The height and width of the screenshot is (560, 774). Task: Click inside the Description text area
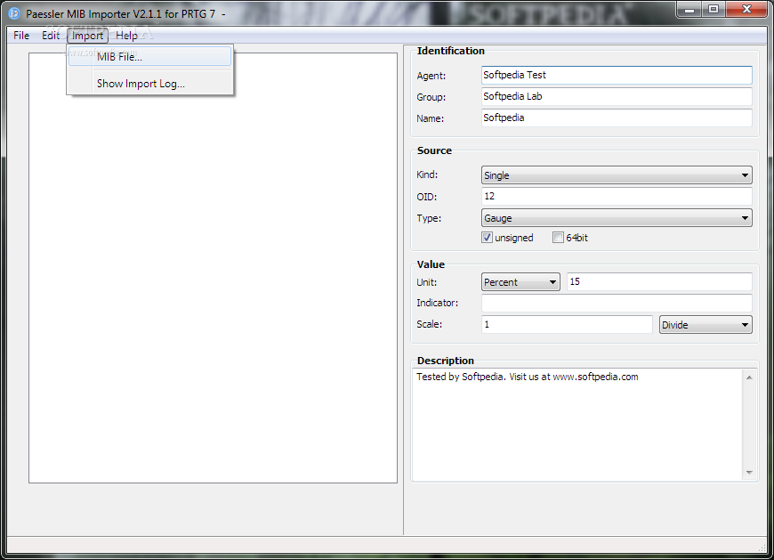click(x=576, y=425)
